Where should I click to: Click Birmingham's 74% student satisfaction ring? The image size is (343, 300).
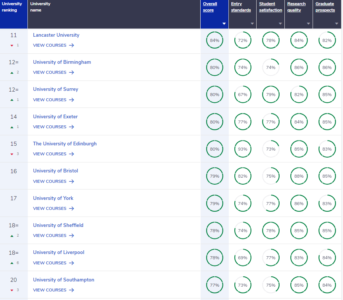[271, 67]
